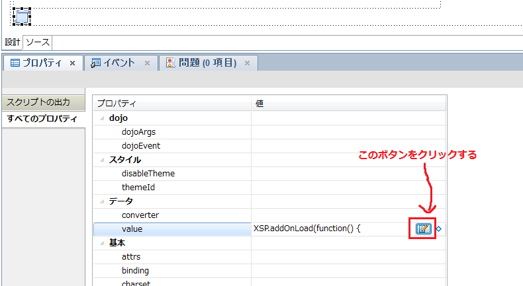523x286 pixels.
Task: Click the プロパティ column header
Action: click(172, 104)
